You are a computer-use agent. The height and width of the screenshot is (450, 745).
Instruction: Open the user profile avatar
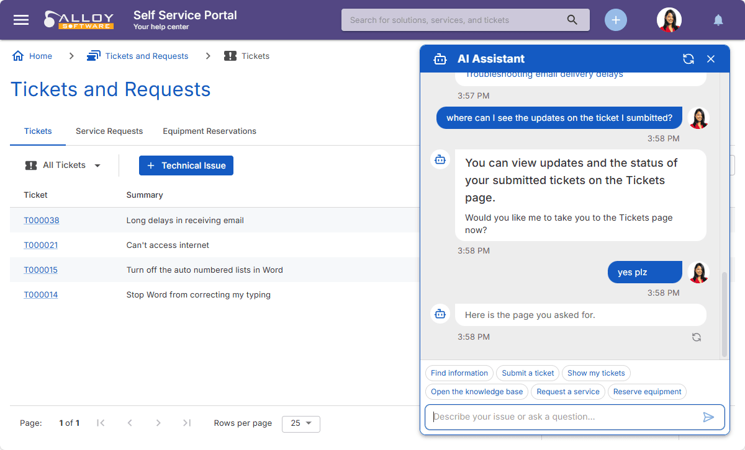click(669, 20)
